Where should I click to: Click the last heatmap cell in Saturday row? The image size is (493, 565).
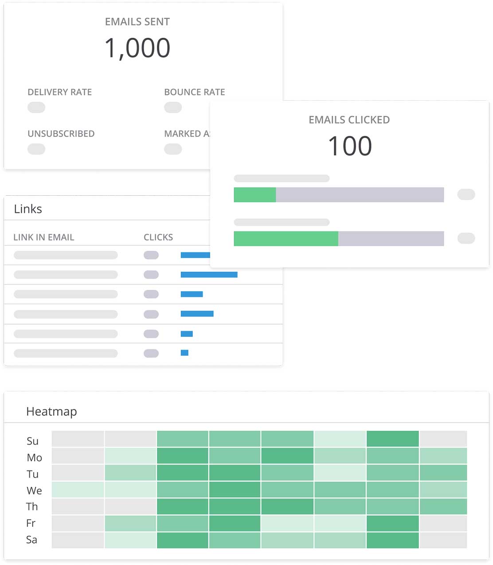coord(443,540)
